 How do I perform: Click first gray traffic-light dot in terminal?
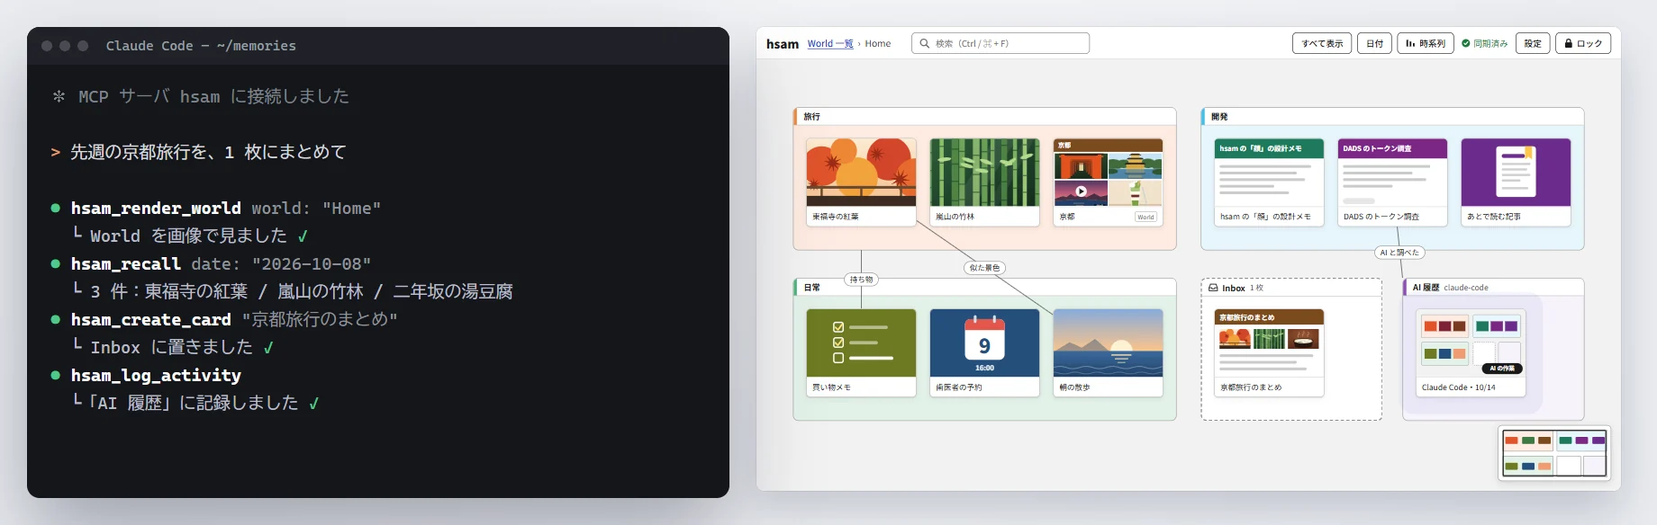[47, 46]
